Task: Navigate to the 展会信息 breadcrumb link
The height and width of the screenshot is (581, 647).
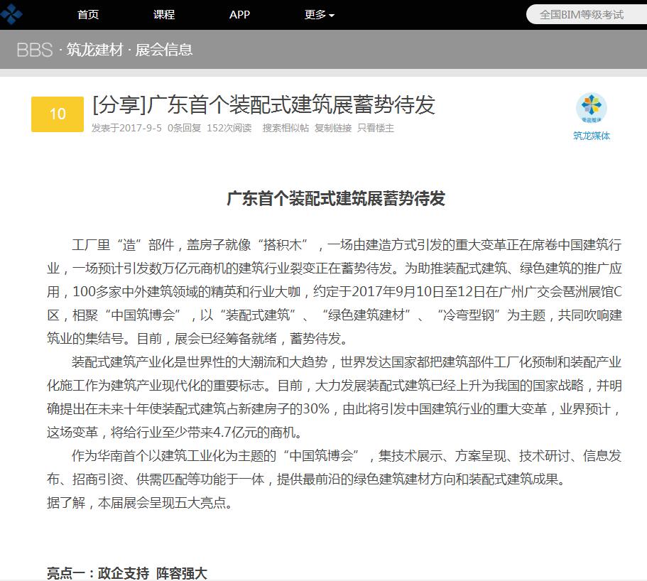Action: (x=164, y=50)
